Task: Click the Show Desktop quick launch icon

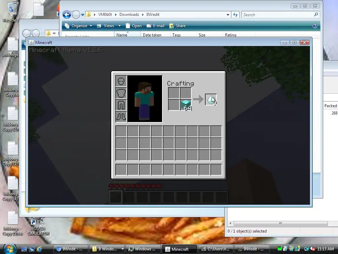Action: click(24, 249)
